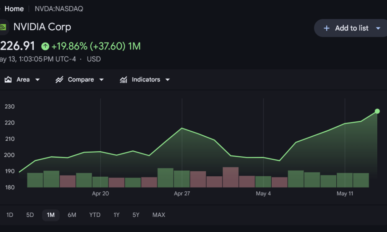This screenshot has width=387, height=232.
Task: Click the NVIDIA logo icon
Action: [x=3, y=27]
